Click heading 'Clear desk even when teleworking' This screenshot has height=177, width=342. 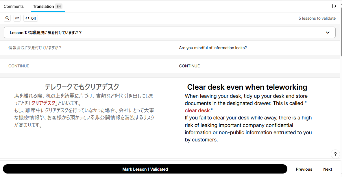tap(247, 87)
